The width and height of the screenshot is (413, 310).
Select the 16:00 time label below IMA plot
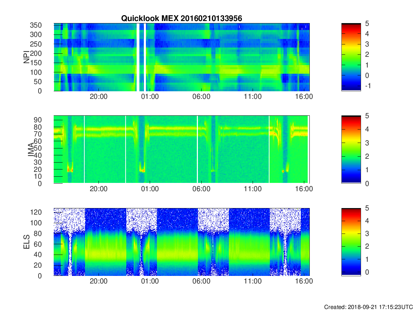(x=304, y=190)
